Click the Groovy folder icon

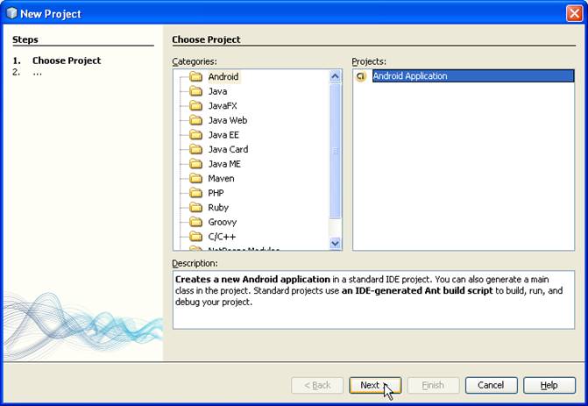click(195, 222)
